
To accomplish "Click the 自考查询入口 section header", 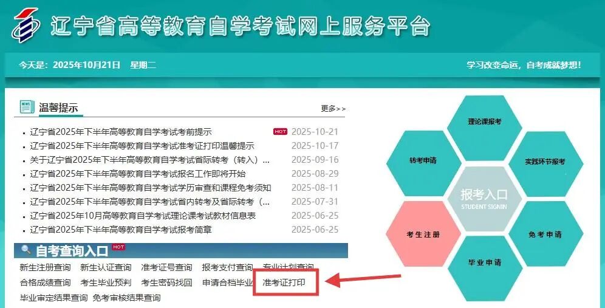I will coord(72,250).
